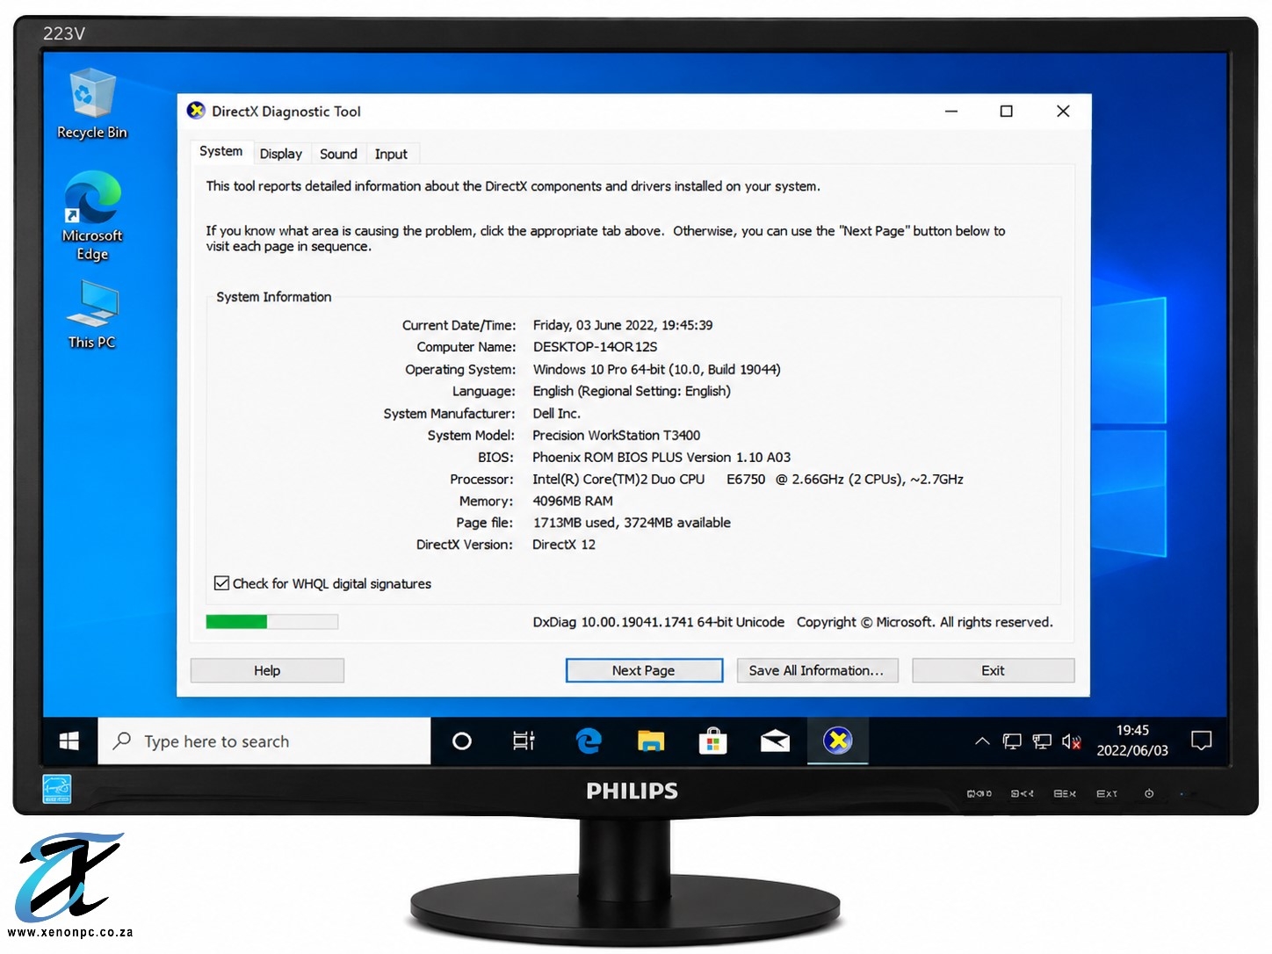Select the Windows 10 Pro 64-bit value
Image resolution: width=1272 pixels, height=954 pixels.
(656, 369)
